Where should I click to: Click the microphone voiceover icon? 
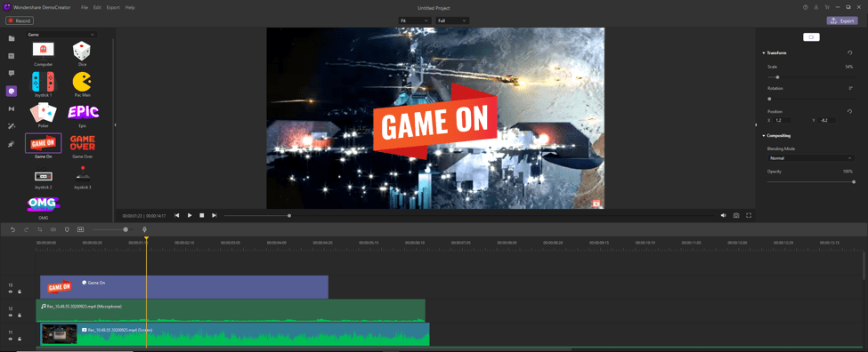point(144,229)
